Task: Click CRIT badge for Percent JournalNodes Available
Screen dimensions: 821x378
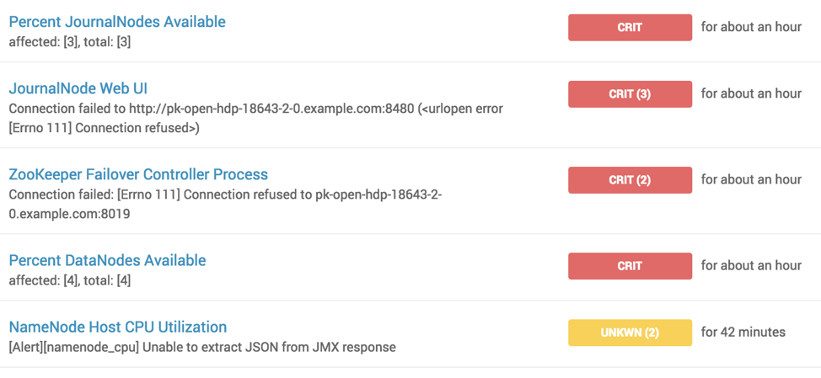Action: (630, 27)
